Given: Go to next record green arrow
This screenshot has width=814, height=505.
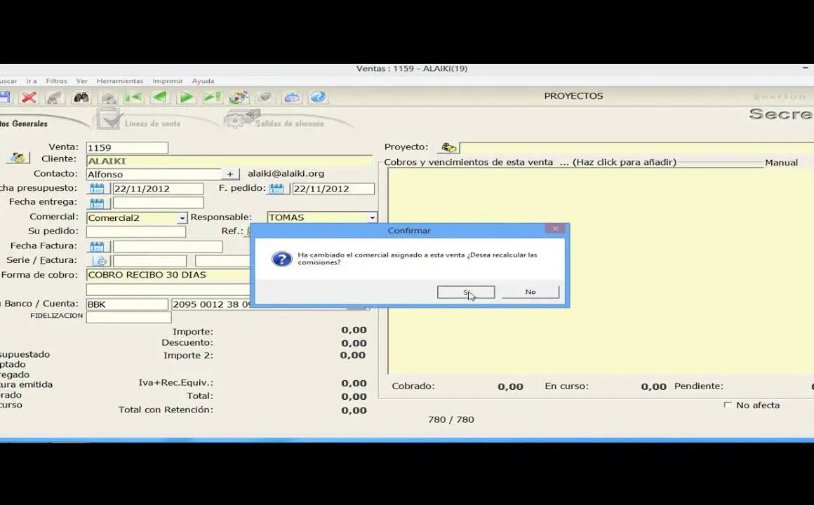Looking at the screenshot, I should (x=186, y=97).
